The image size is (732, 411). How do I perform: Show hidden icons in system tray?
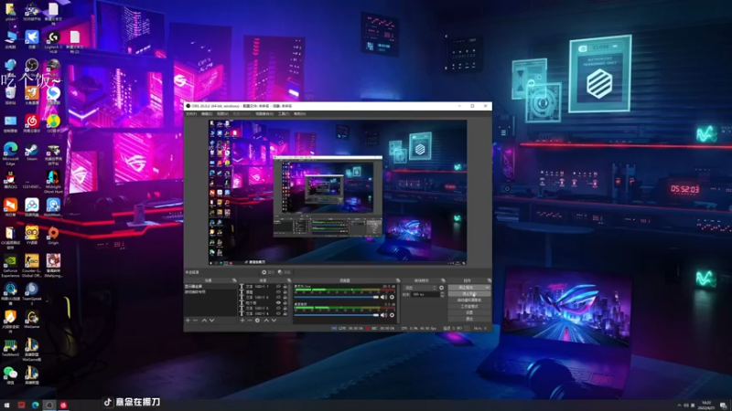(679, 405)
